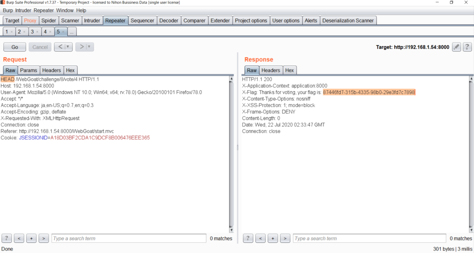Click the X-Requested-With: XMLHttpRequest header line
Viewport: 474px width, 253px height.
coord(40,118)
